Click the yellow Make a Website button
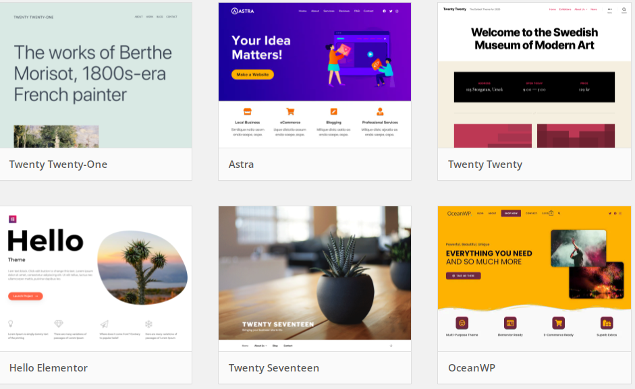The image size is (635, 389). 252,74
